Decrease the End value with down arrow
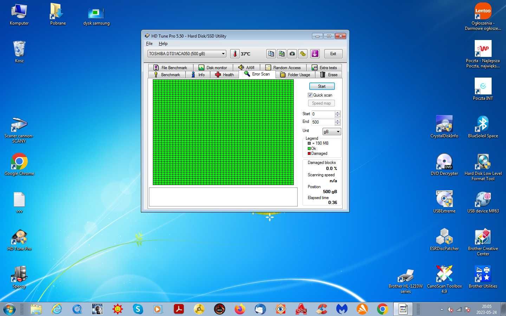The height and width of the screenshot is (316, 506). point(338,124)
